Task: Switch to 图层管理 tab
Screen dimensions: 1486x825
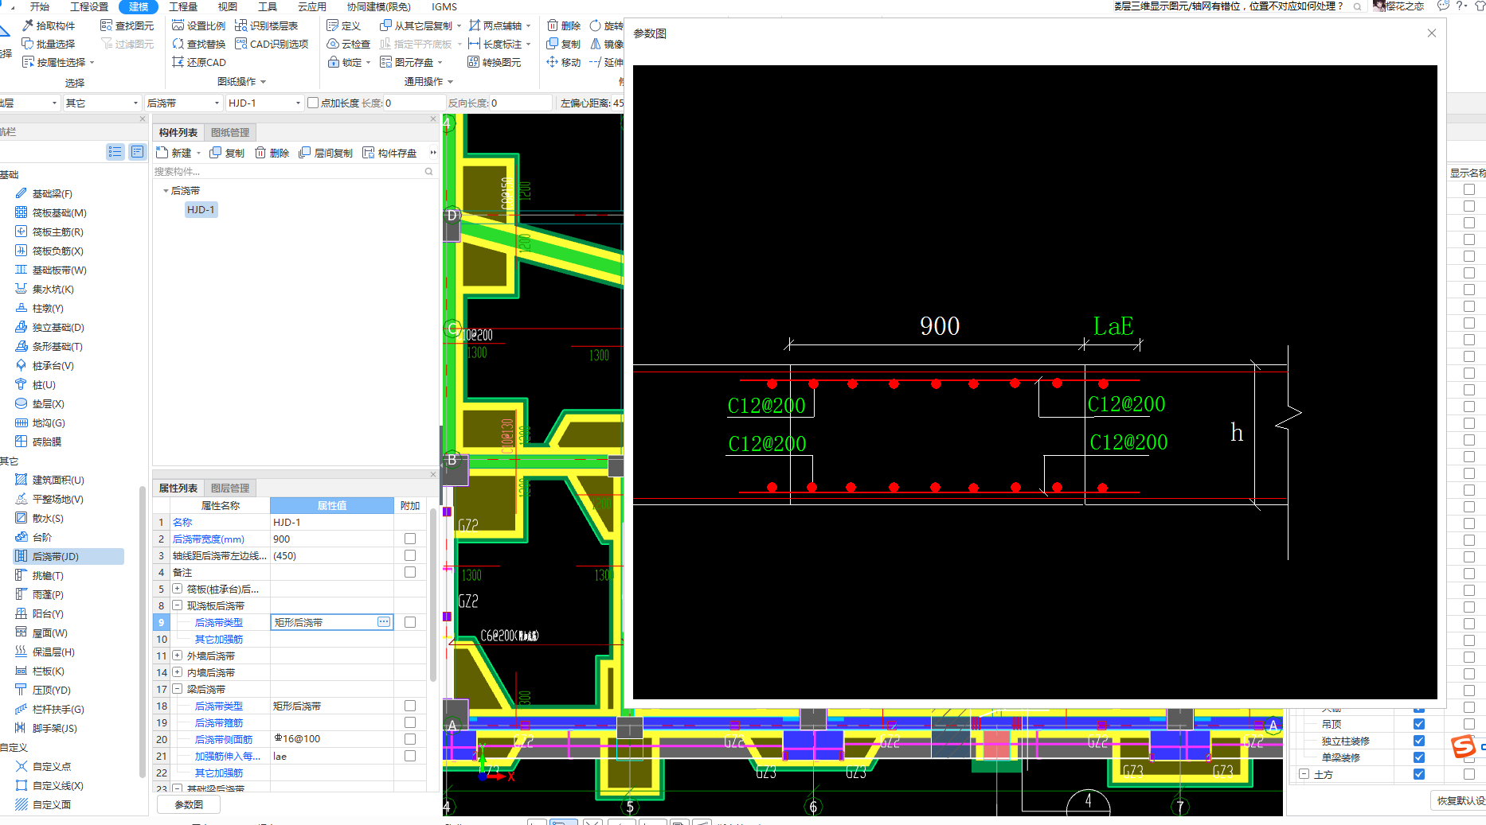Action: coord(230,488)
